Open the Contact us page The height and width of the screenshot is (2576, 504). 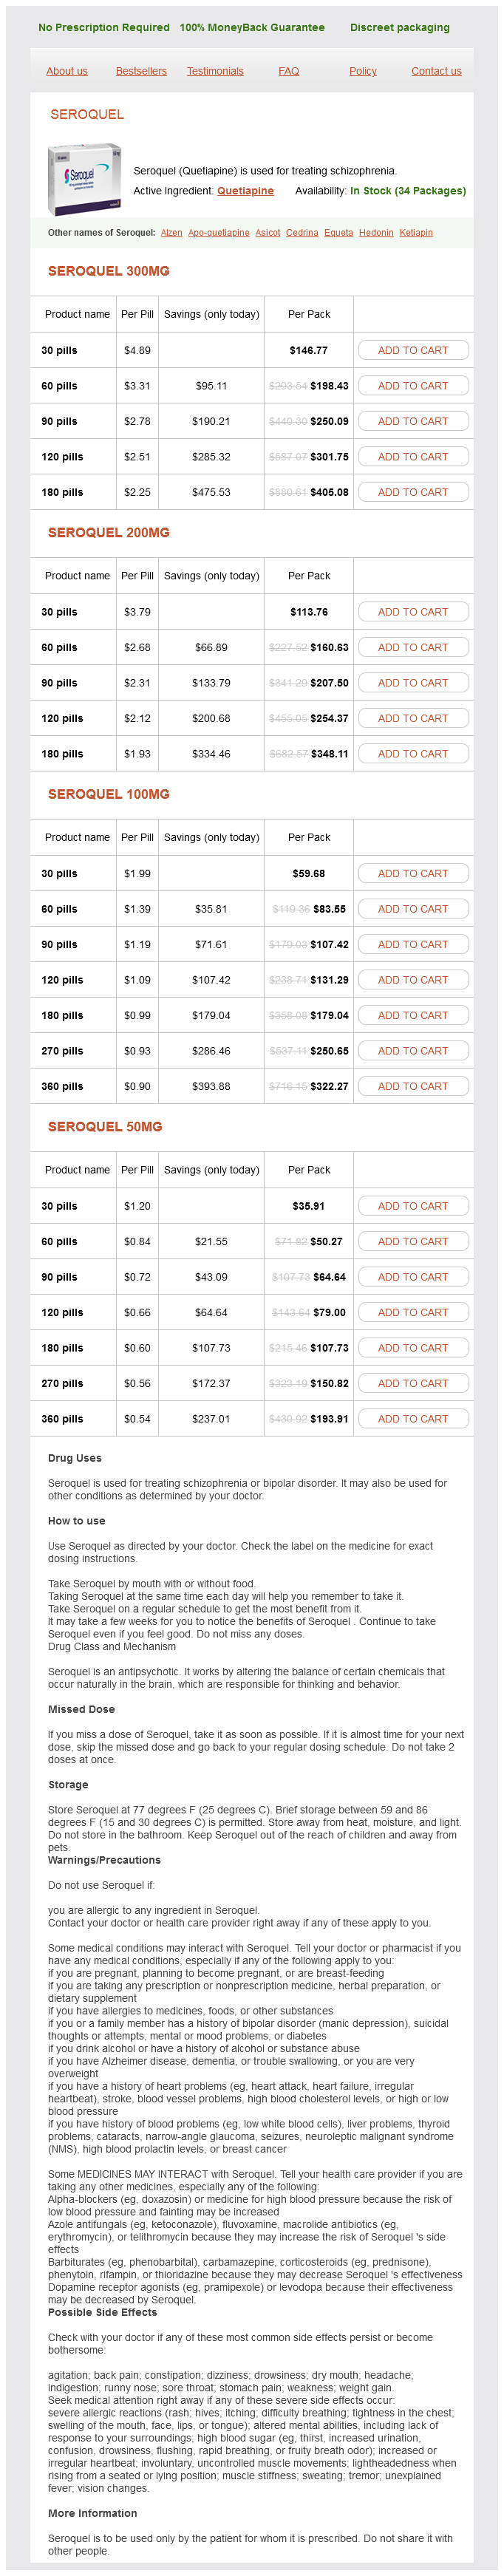pyautogui.click(x=436, y=71)
